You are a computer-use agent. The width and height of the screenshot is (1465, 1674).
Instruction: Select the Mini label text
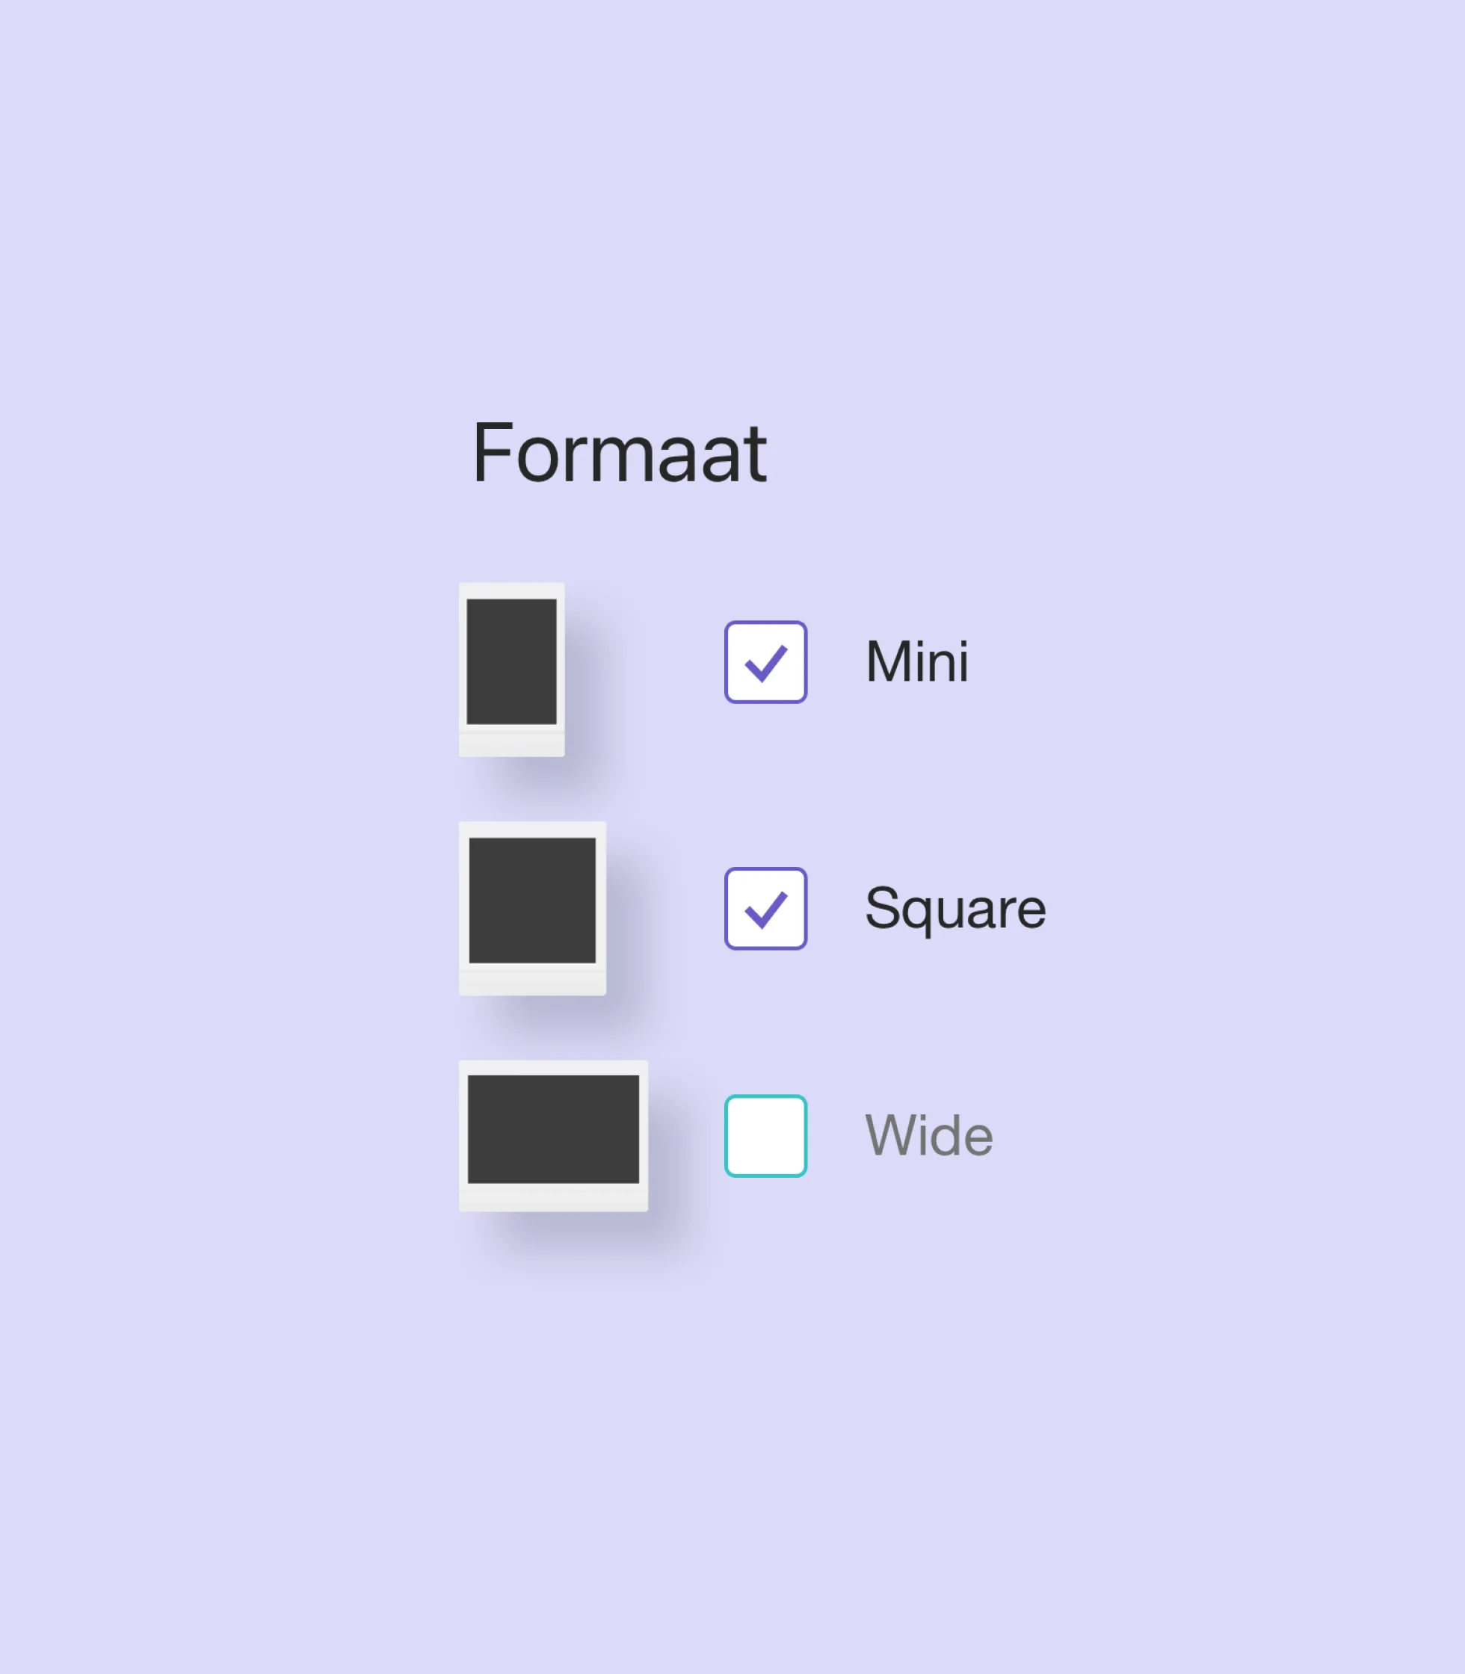916,662
